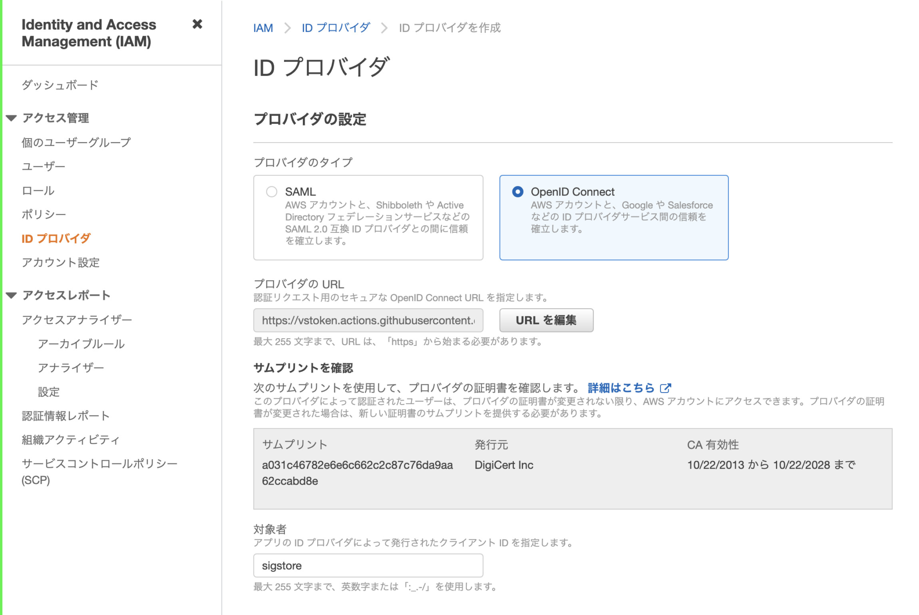The height and width of the screenshot is (615, 919).
Task: Click the URL を編集 button
Action: [x=547, y=320]
